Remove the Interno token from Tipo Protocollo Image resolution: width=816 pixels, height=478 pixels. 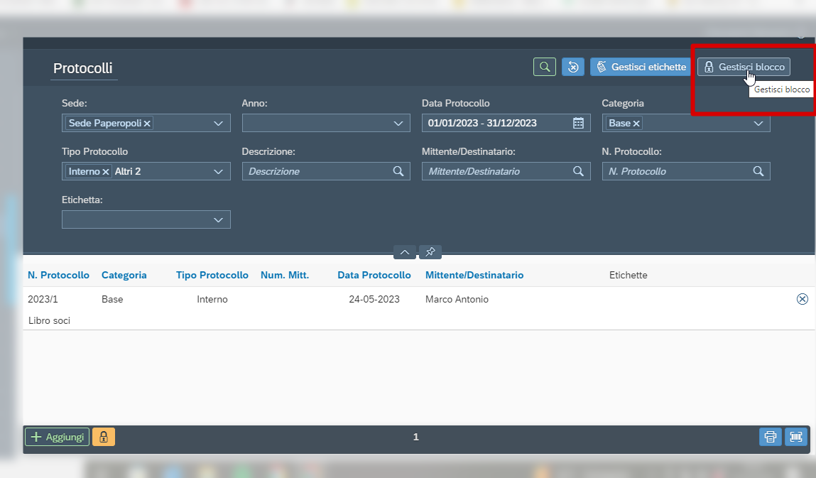tap(106, 172)
